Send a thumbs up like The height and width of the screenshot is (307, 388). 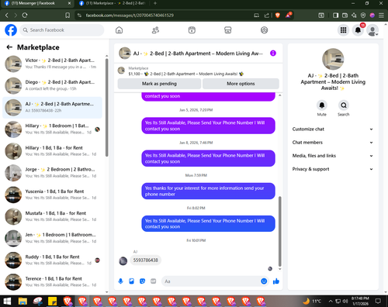276,281
